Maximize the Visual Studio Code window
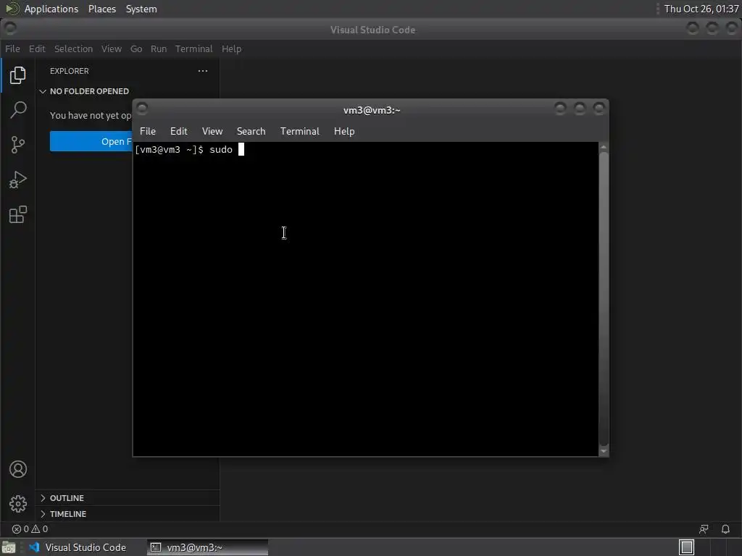 712,28
